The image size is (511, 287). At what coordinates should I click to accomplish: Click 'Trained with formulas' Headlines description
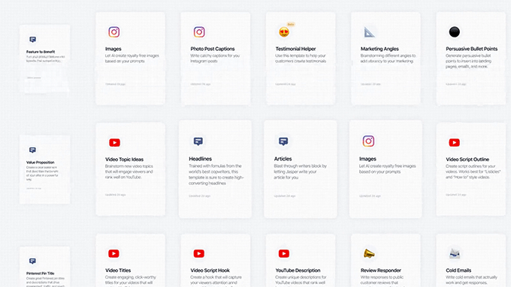(x=216, y=175)
